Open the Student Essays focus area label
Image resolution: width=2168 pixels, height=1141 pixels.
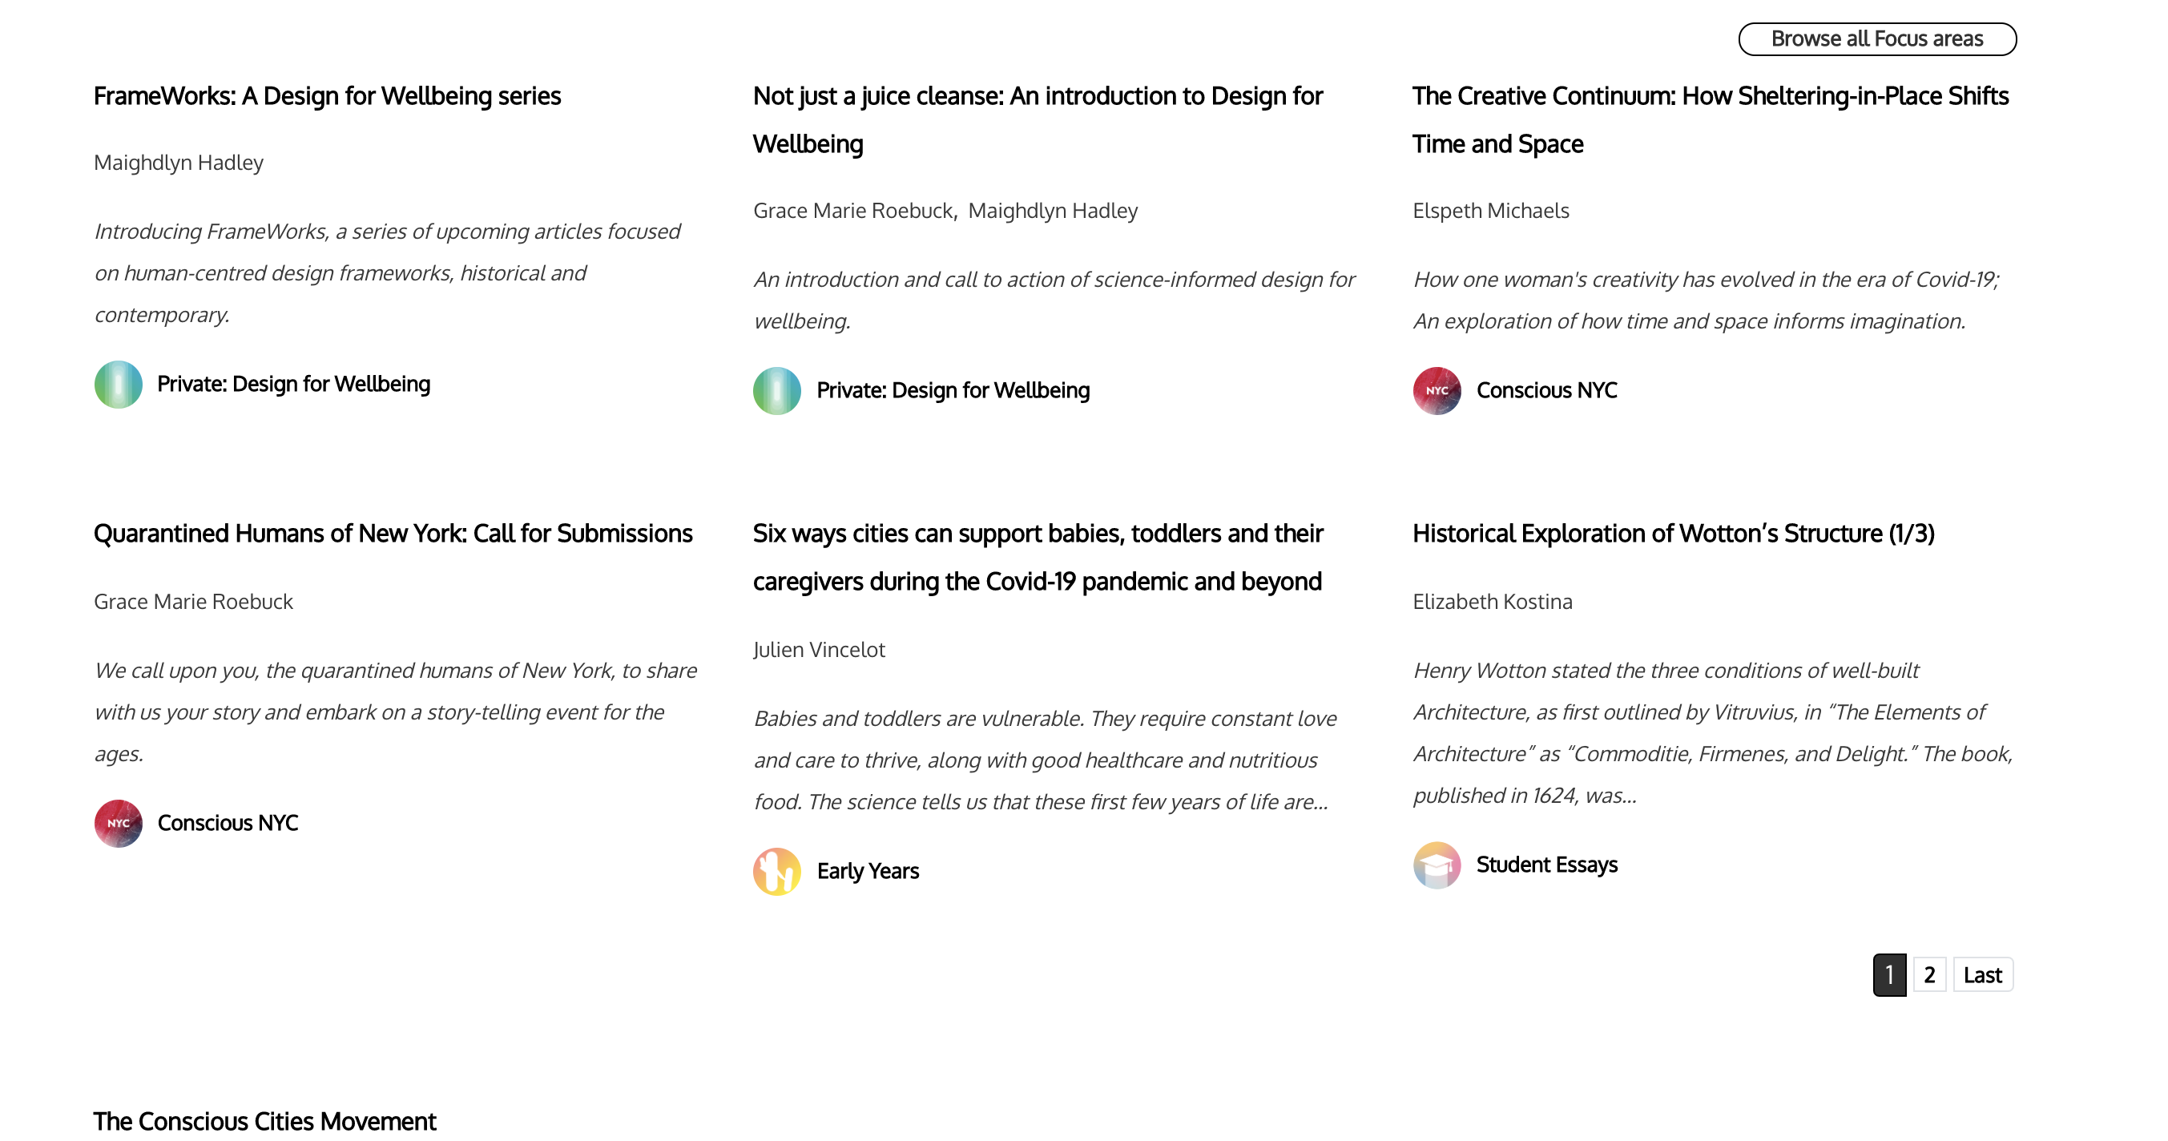(1546, 865)
